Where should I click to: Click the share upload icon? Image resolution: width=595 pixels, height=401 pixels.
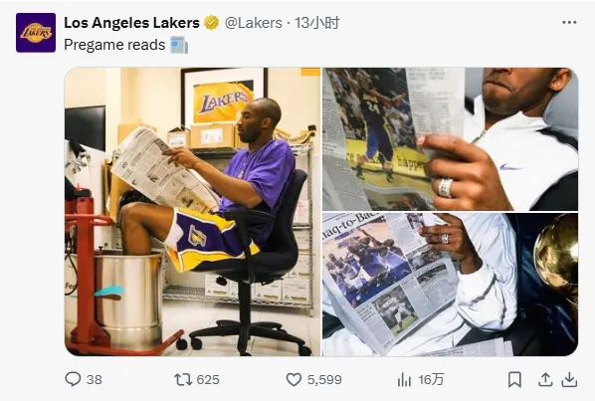click(x=545, y=379)
